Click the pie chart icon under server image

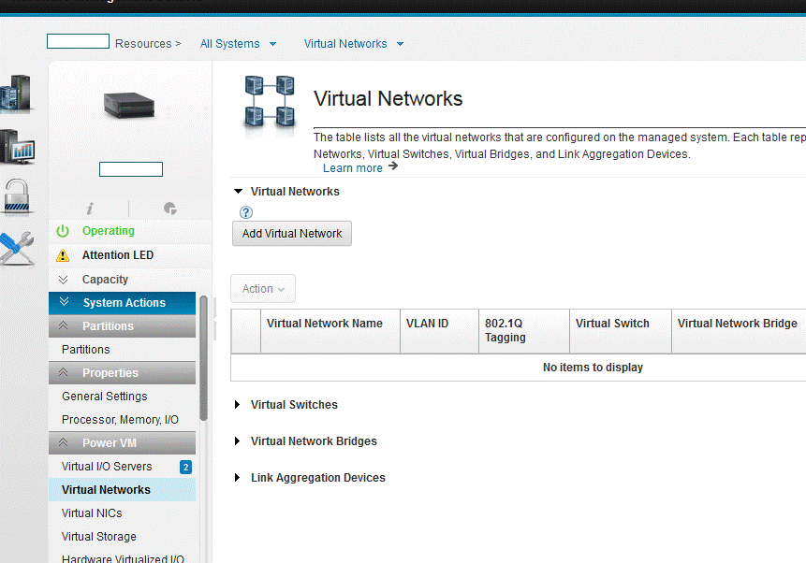(x=169, y=209)
